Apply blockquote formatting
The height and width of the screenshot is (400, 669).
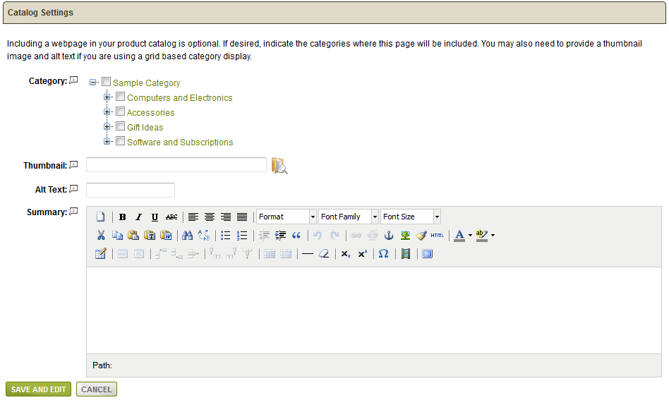click(296, 235)
